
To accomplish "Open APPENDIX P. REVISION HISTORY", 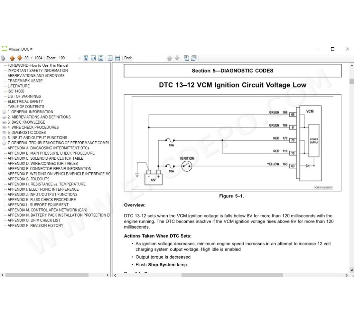I will [35, 225].
